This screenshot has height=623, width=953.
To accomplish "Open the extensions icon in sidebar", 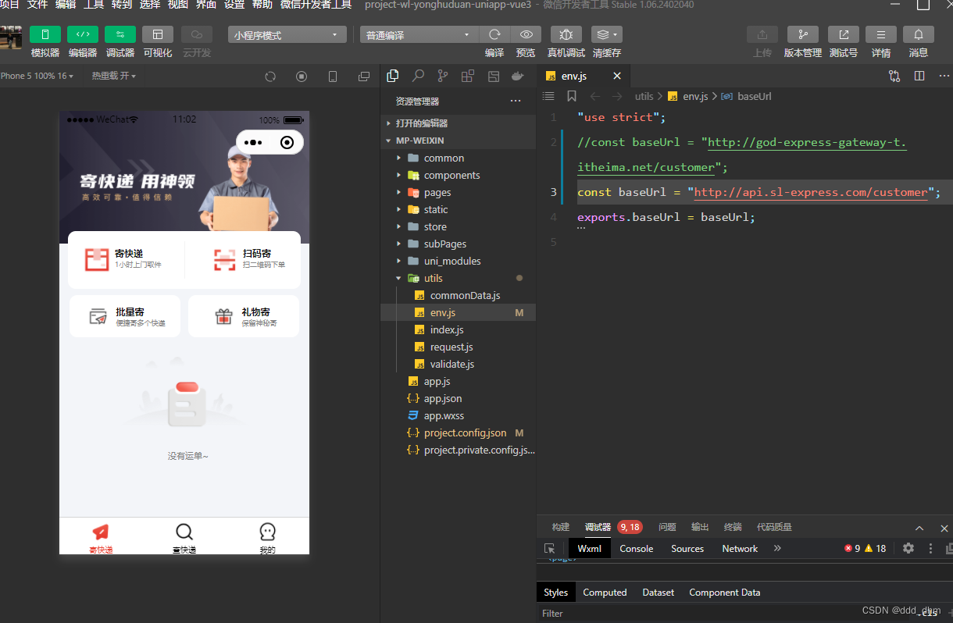I will 468,76.
